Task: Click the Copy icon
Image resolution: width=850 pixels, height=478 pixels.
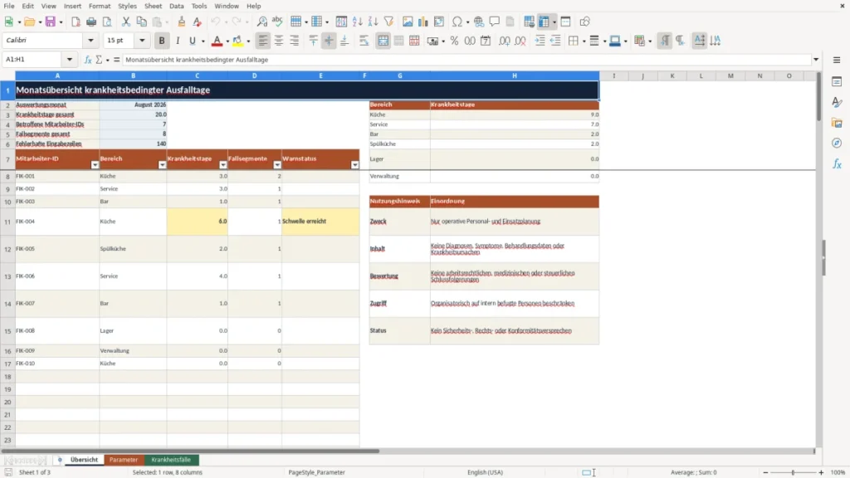Action: (x=141, y=22)
